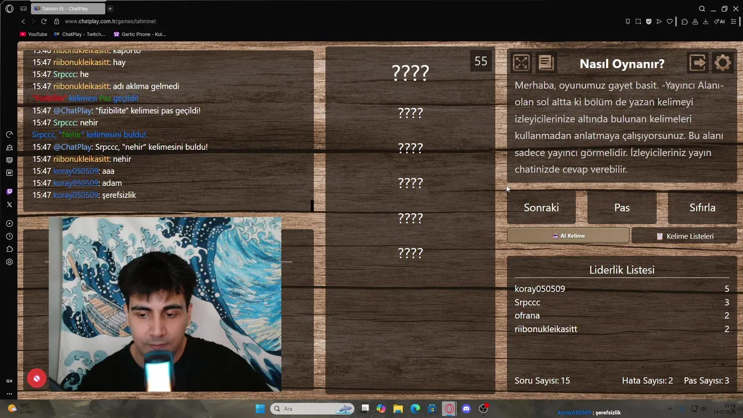
Task: Click the countdown timer showing 55
Action: click(481, 61)
